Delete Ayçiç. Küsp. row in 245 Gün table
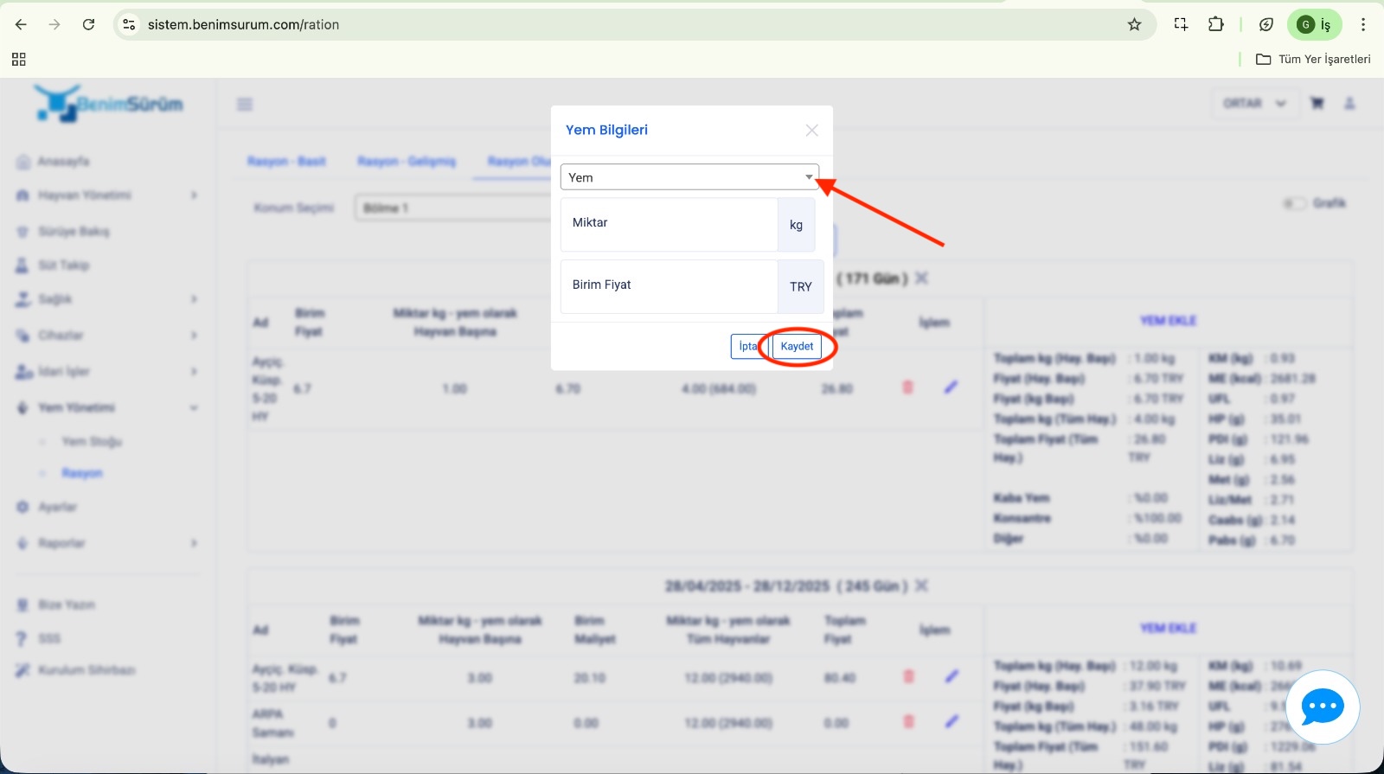This screenshot has height=774, width=1384. (x=908, y=676)
